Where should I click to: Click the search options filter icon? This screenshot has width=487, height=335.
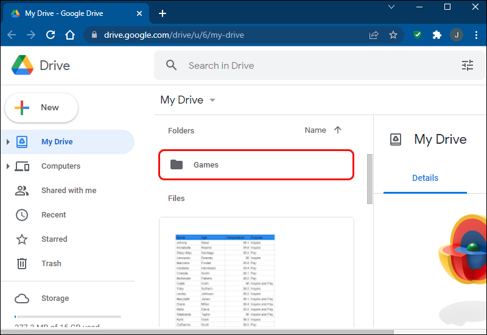tap(468, 66)
